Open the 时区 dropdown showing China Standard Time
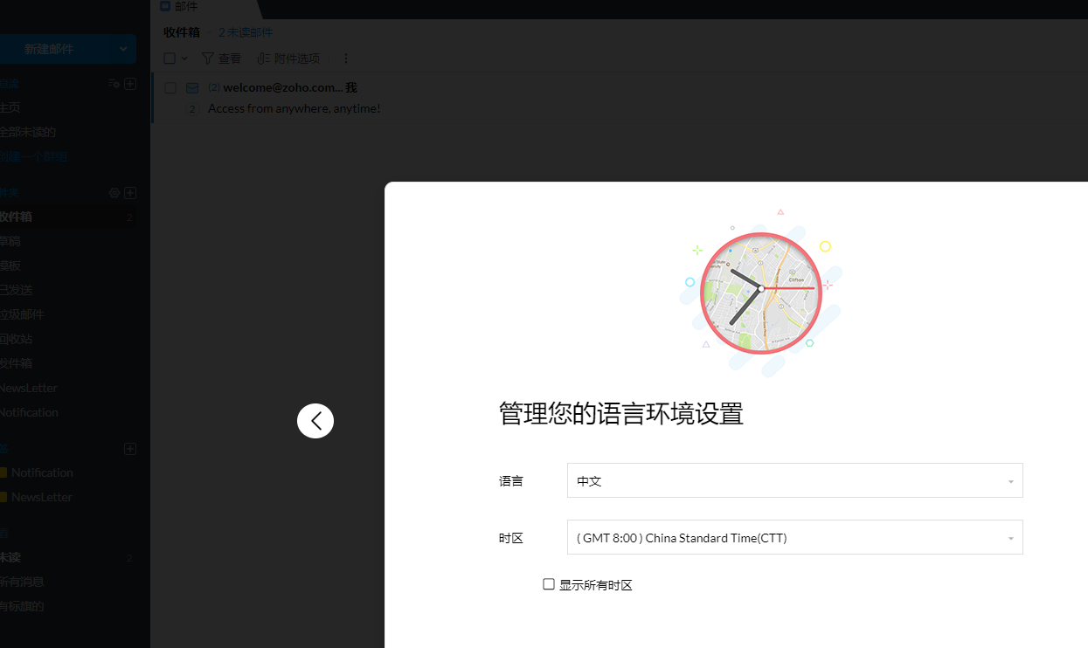This screenshot has height=648, width=1088. click(x=794, y=537)
